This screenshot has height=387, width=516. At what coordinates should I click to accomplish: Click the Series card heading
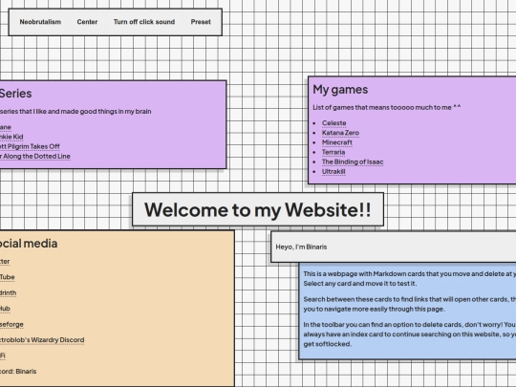pyautogui.click(x=16, y=94)
